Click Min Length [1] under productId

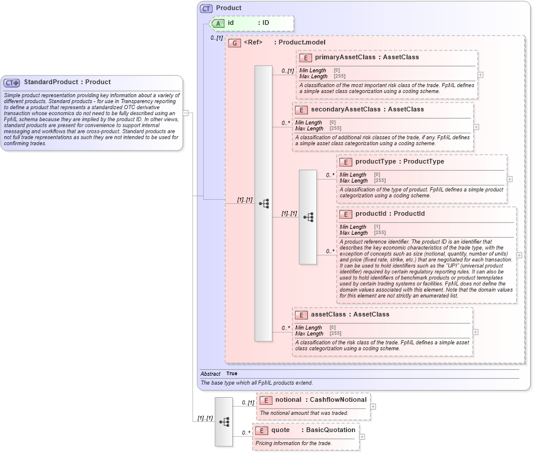coord(360,227)
